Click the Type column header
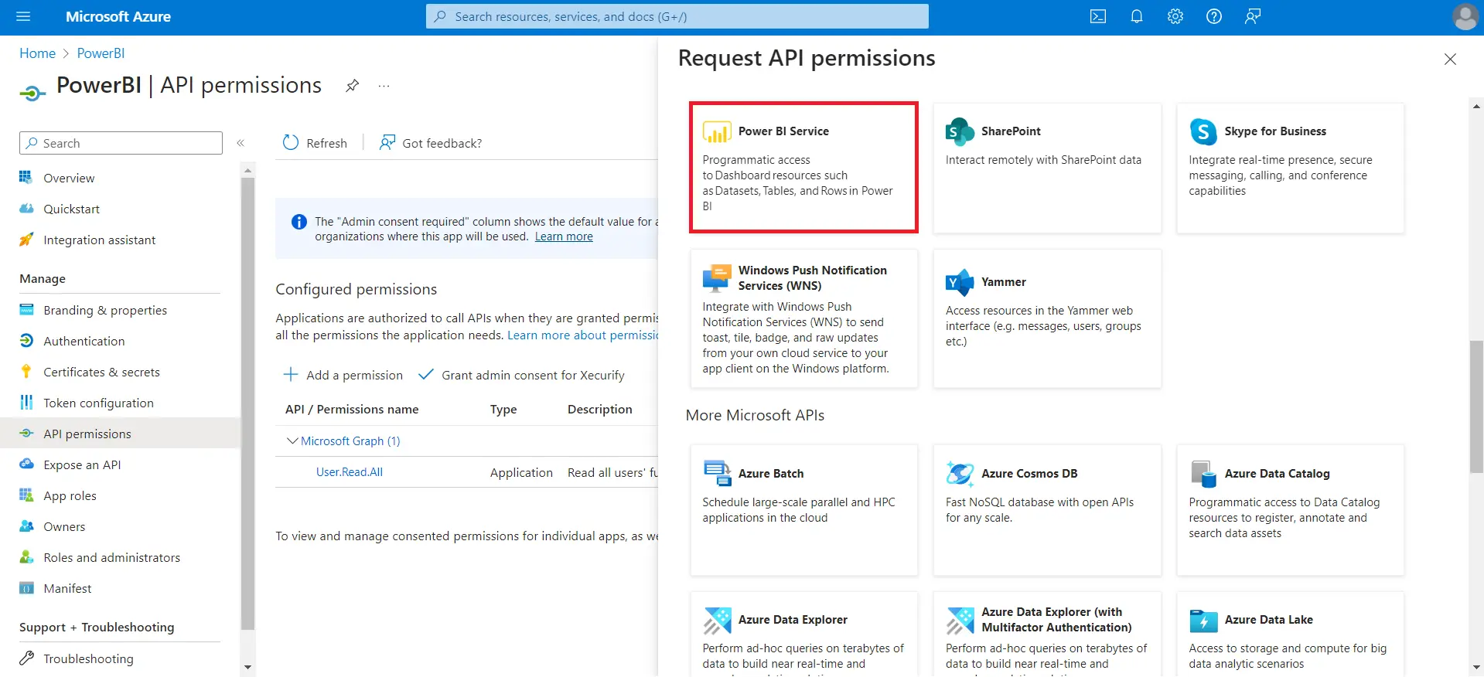1484x677 pixels. click(503, 409)
